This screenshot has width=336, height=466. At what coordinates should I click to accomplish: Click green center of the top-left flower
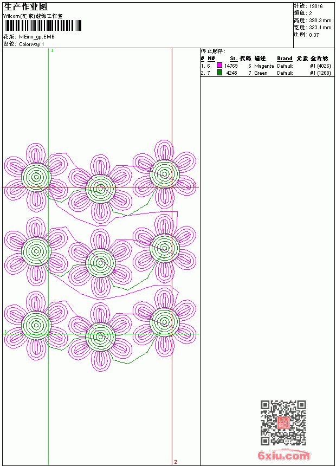coord(36,177)
